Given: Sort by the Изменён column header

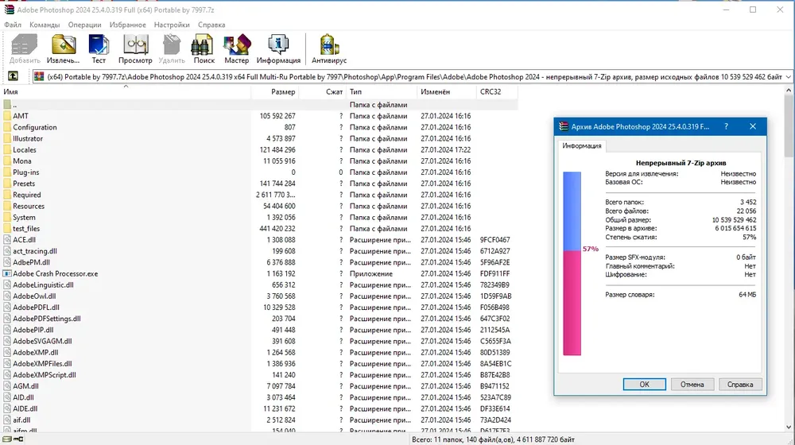Looking at the screenshot, I should pyautogui.click(x=447, y=91).
